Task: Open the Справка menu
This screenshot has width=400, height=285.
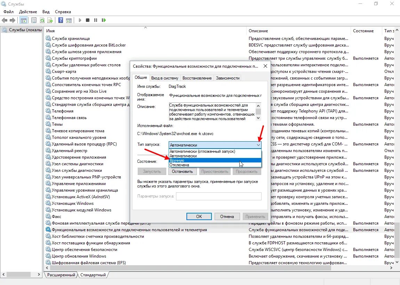Action: coord(63,12)
